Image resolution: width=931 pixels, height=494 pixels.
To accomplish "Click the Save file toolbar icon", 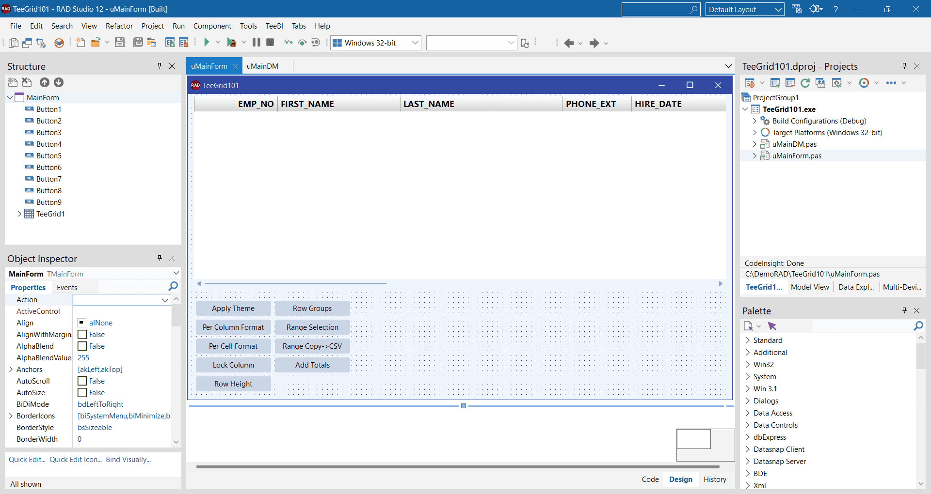I will point(120,43).
